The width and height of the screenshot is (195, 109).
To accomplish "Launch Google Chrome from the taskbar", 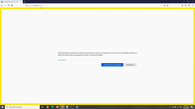I will point(47,107).
